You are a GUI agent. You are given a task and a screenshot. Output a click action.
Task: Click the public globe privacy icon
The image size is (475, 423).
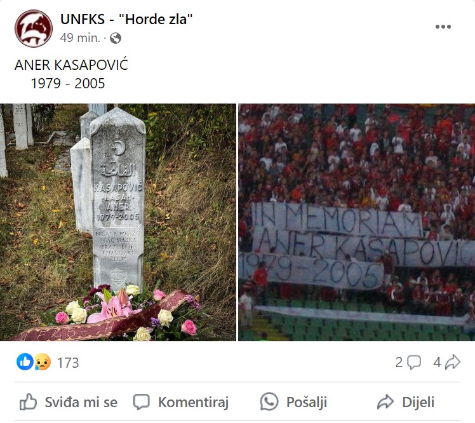[x=116, y=38]
